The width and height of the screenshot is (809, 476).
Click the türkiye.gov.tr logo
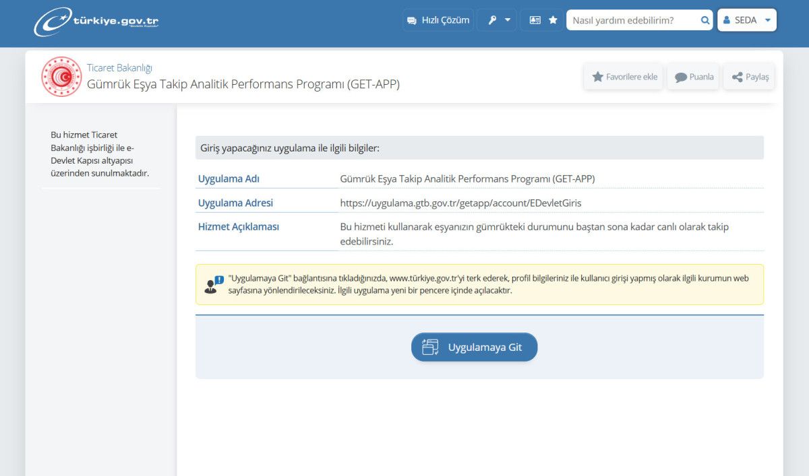[96, 22]
